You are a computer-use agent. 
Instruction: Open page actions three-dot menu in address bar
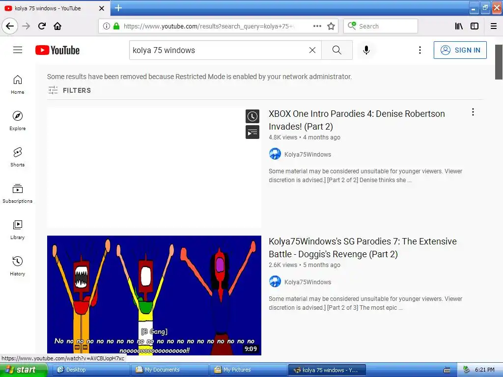[317, 26]
